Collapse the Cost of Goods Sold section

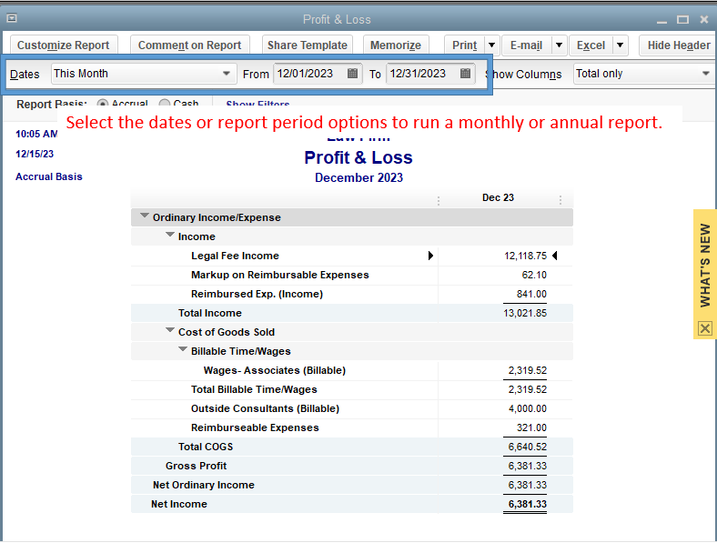[x=169, y=332]
